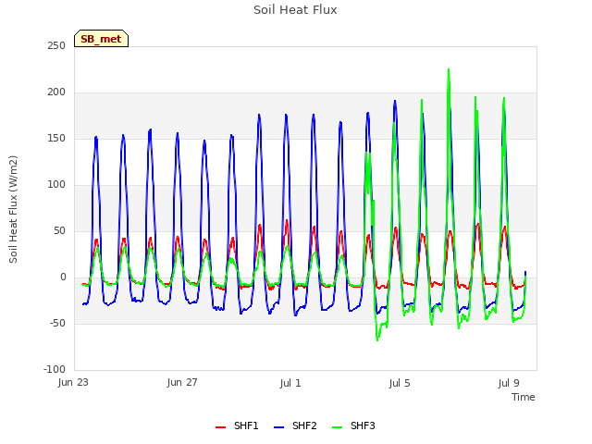Click the 50 y-axis tick label
592x444 pixels.
[x=59, y=230]
